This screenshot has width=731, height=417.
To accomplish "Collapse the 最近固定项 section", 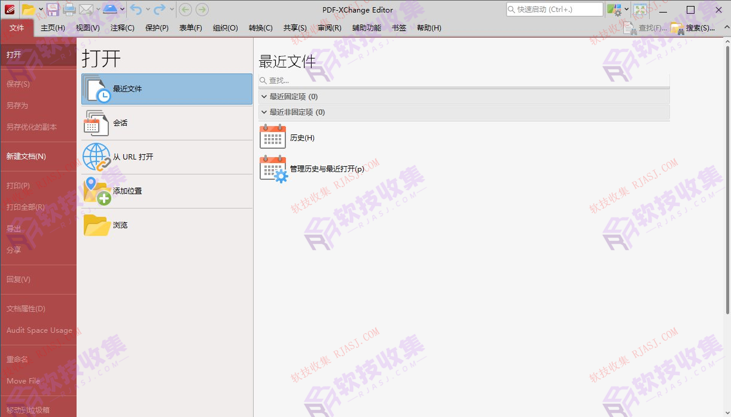I will (x=264, y=96).
